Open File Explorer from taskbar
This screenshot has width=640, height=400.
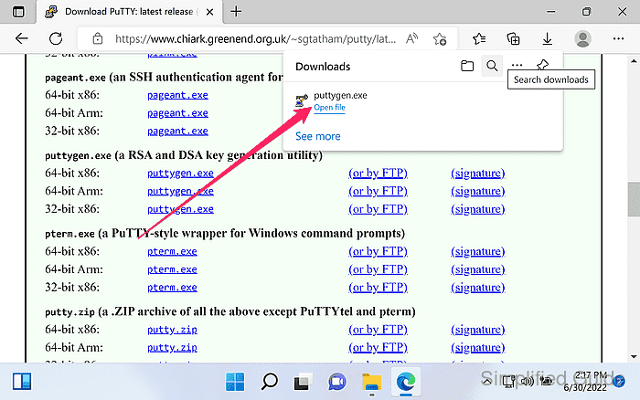pyautogui.click(x=371, y=383)
